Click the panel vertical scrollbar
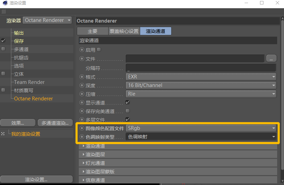 click(283, 95)
